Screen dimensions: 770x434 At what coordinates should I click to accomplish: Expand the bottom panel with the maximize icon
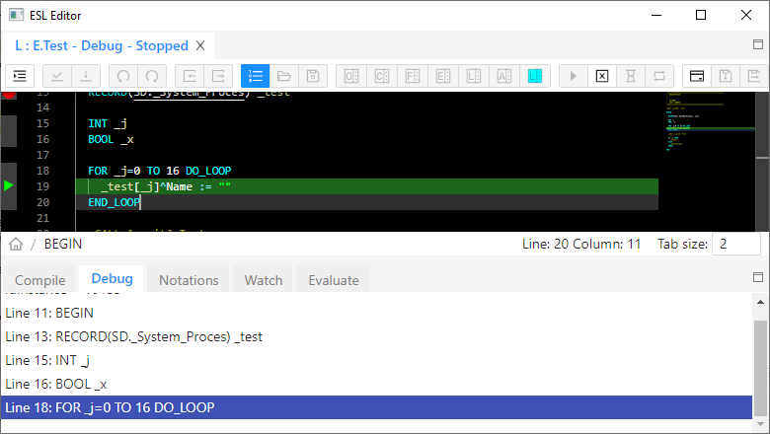click(758, 278)
